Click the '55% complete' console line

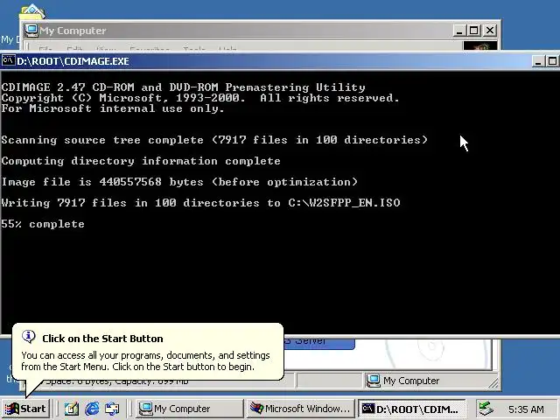pos(43,224)
